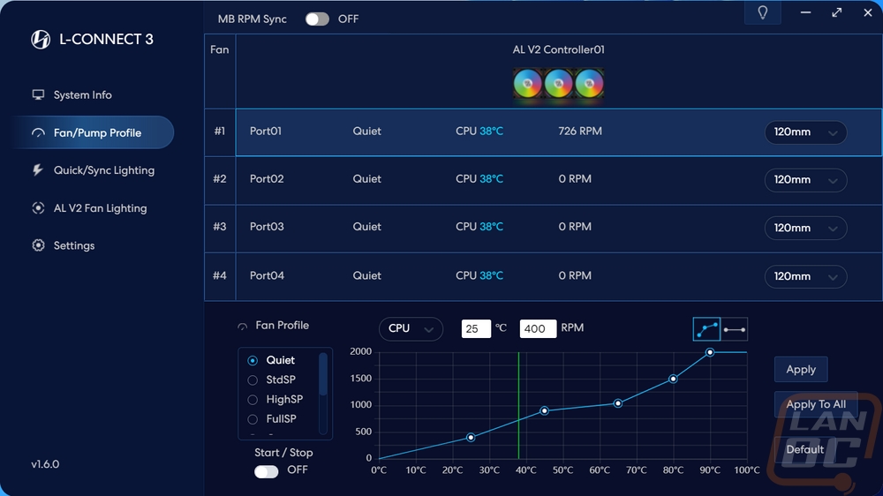Select the first RGB fan thumbnail

tap(528, 83)
